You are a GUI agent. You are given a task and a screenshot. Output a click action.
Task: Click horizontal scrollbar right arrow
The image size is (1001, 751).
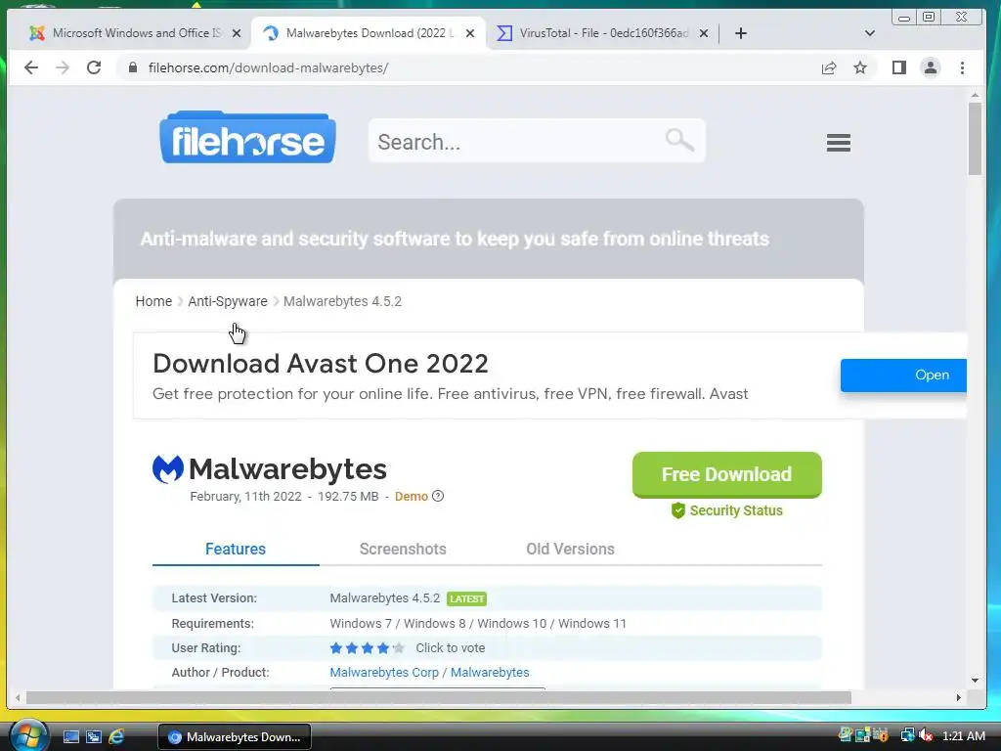tap(958, 698)
